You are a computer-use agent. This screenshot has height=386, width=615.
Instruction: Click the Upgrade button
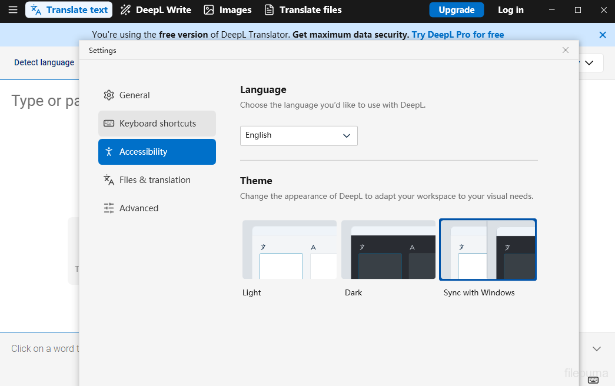(456, 9)
